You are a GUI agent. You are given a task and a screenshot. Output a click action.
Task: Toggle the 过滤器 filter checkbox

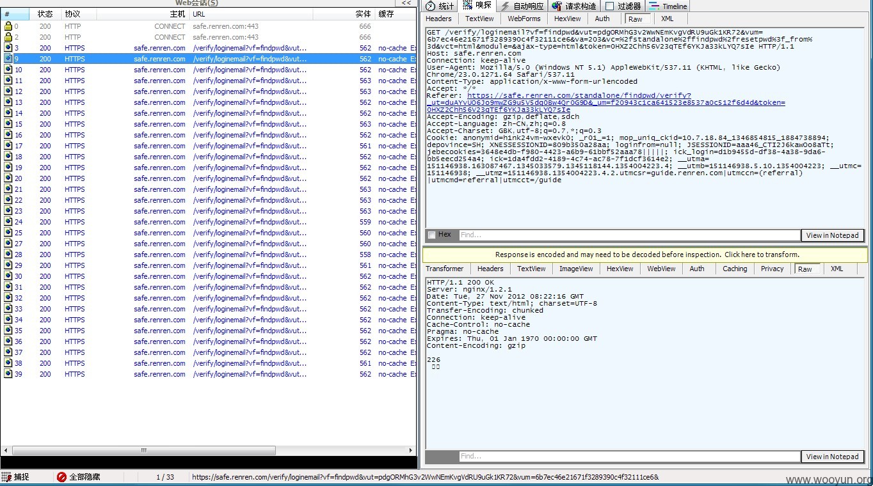pyautogui.click(x=609, y=6)
